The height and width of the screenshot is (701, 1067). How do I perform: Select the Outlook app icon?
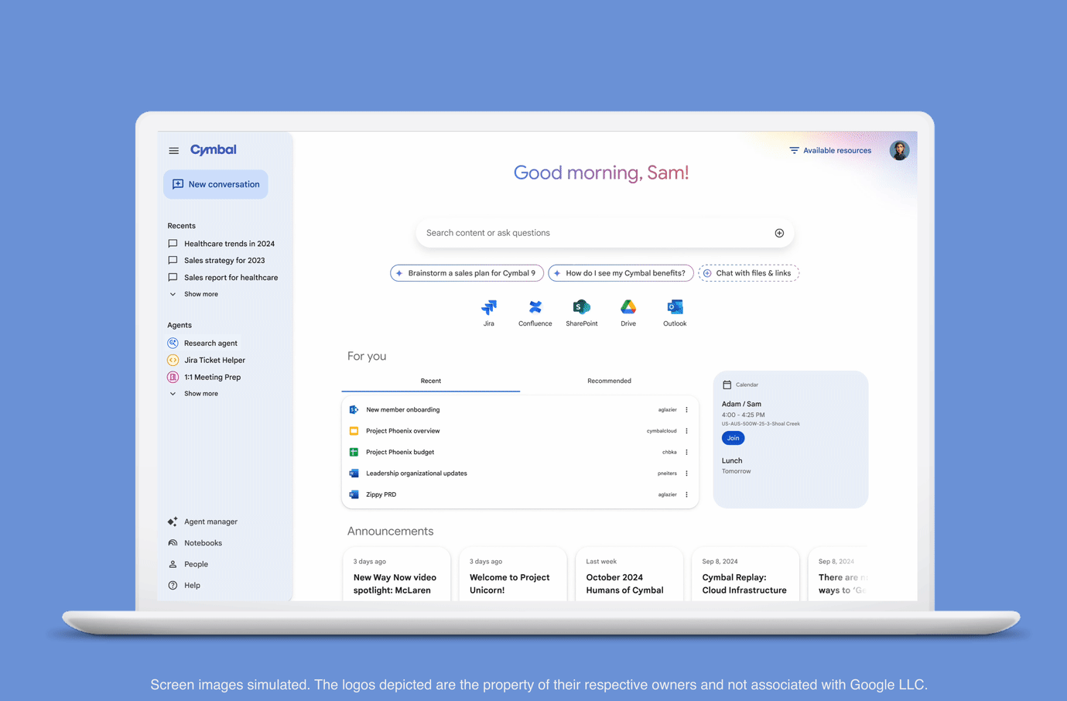[674, 306]
